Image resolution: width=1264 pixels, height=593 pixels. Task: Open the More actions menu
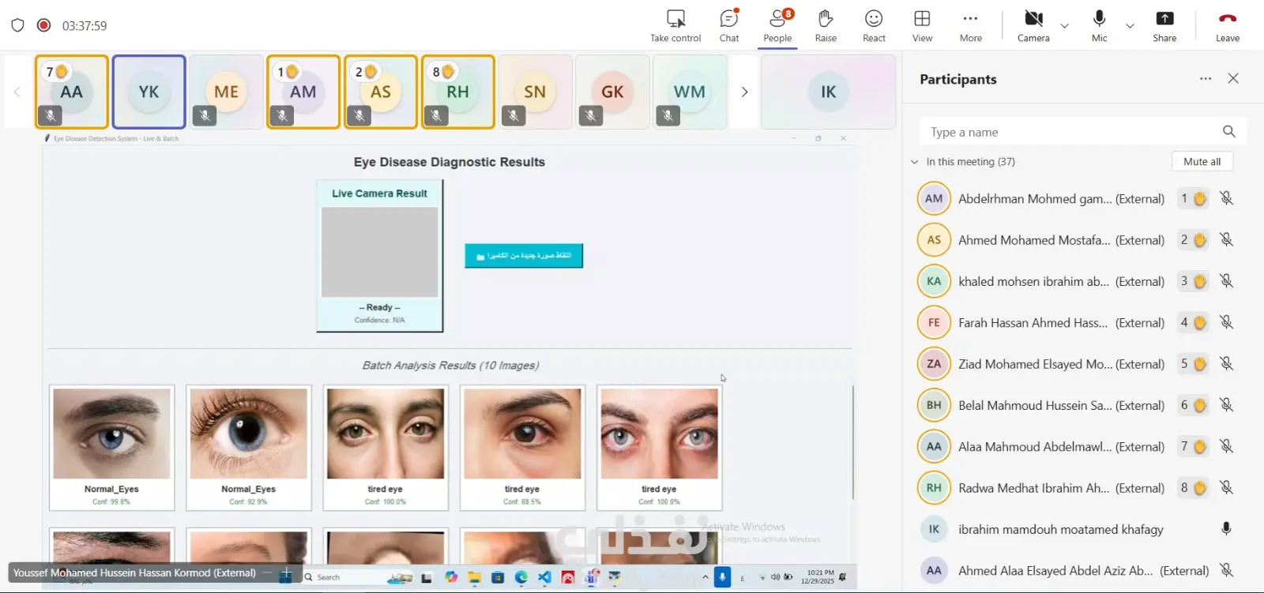click(971, 26)
